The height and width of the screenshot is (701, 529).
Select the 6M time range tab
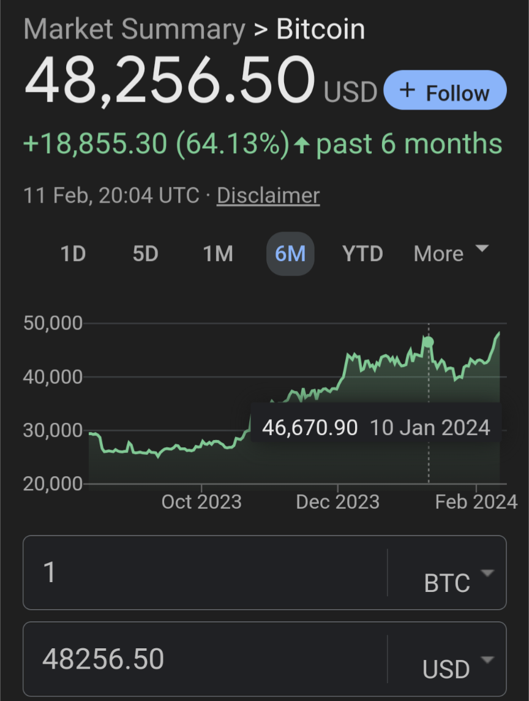[x=290, y=254]
